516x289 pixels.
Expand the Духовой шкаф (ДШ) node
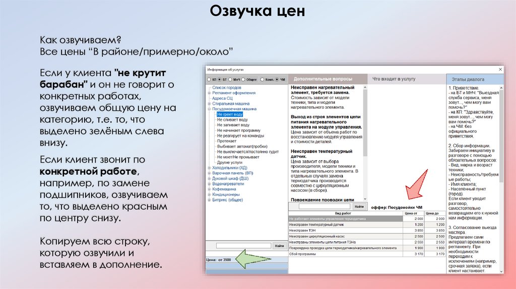coord(209,179)
